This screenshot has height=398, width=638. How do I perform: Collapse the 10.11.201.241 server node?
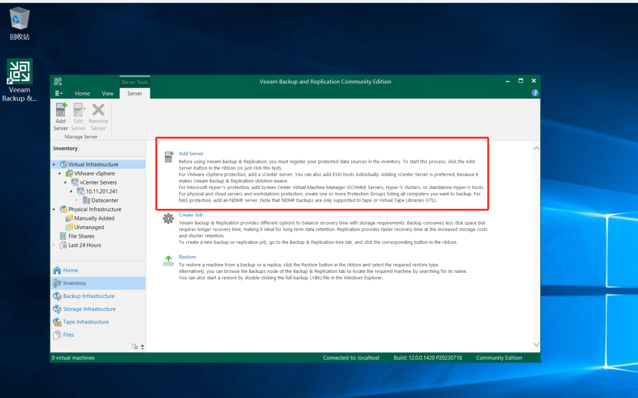(x=71, y=191)
